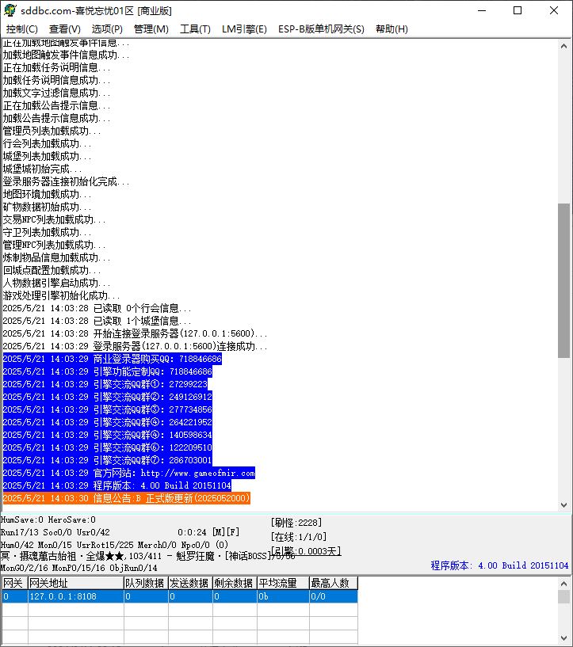Click the [刷怪:2228] status text
573x647 pixels.
pos(296,523)
